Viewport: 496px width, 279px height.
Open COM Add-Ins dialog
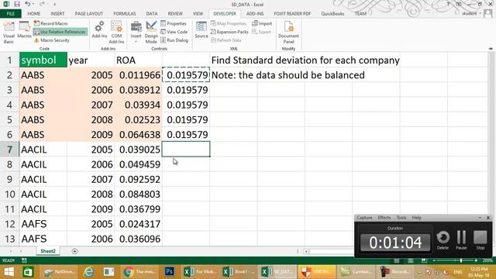(116, 33)
